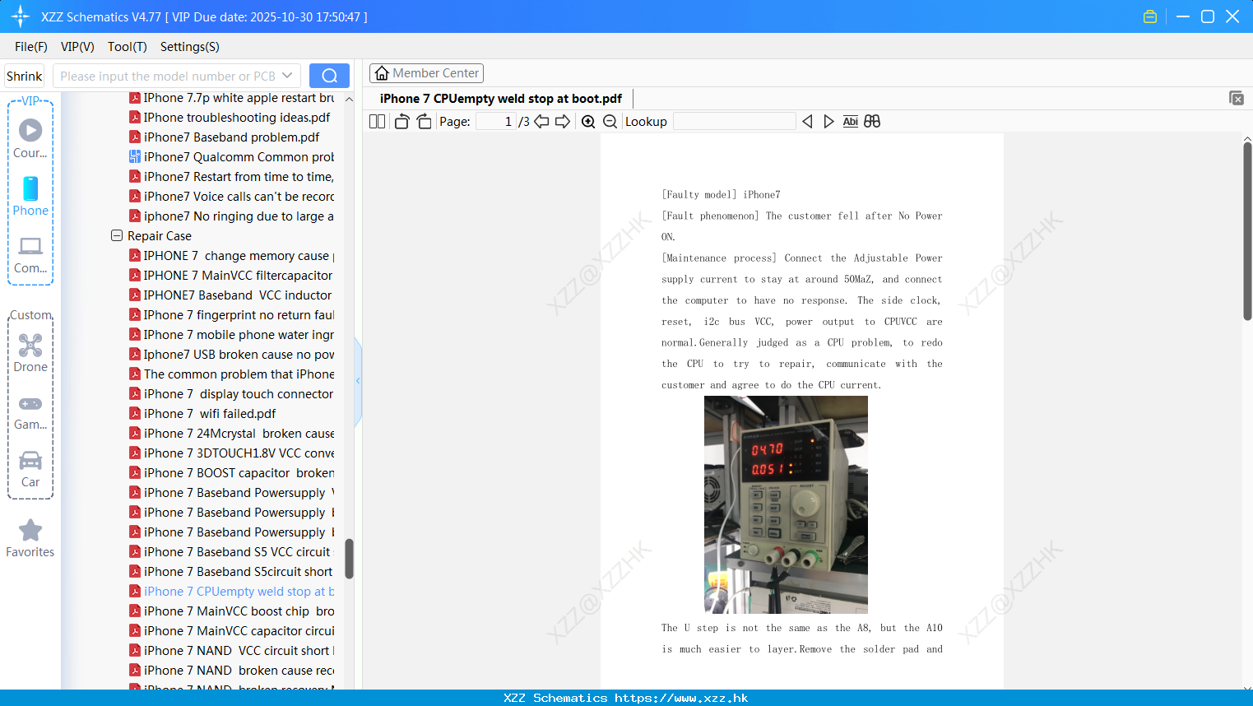
Task: Open the VIP(V) menu
Action: click(x=77, y=47)
